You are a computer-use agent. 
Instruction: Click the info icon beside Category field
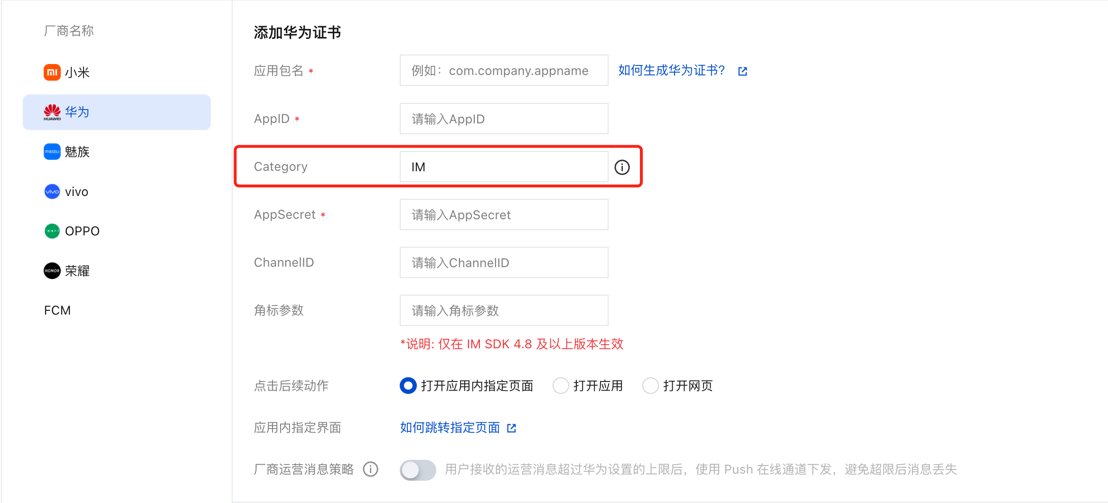(x=622, y=167)
